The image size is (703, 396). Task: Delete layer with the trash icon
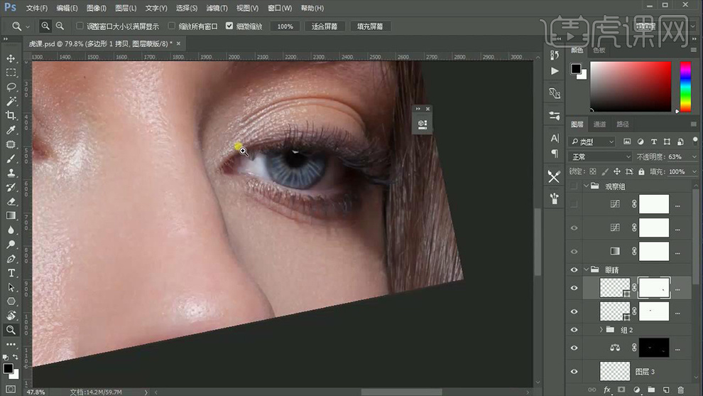pos(680,390)
